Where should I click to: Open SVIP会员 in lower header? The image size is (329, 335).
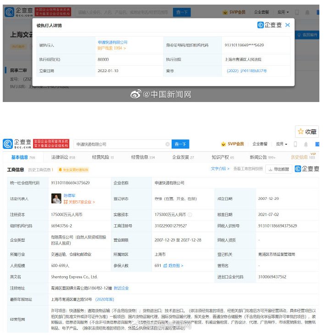[x=235, y=144]
